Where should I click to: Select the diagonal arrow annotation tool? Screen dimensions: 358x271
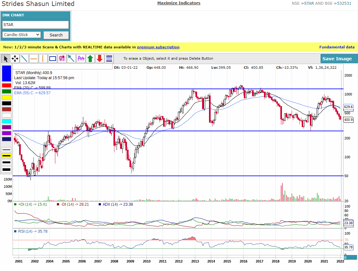click(71, 59)
